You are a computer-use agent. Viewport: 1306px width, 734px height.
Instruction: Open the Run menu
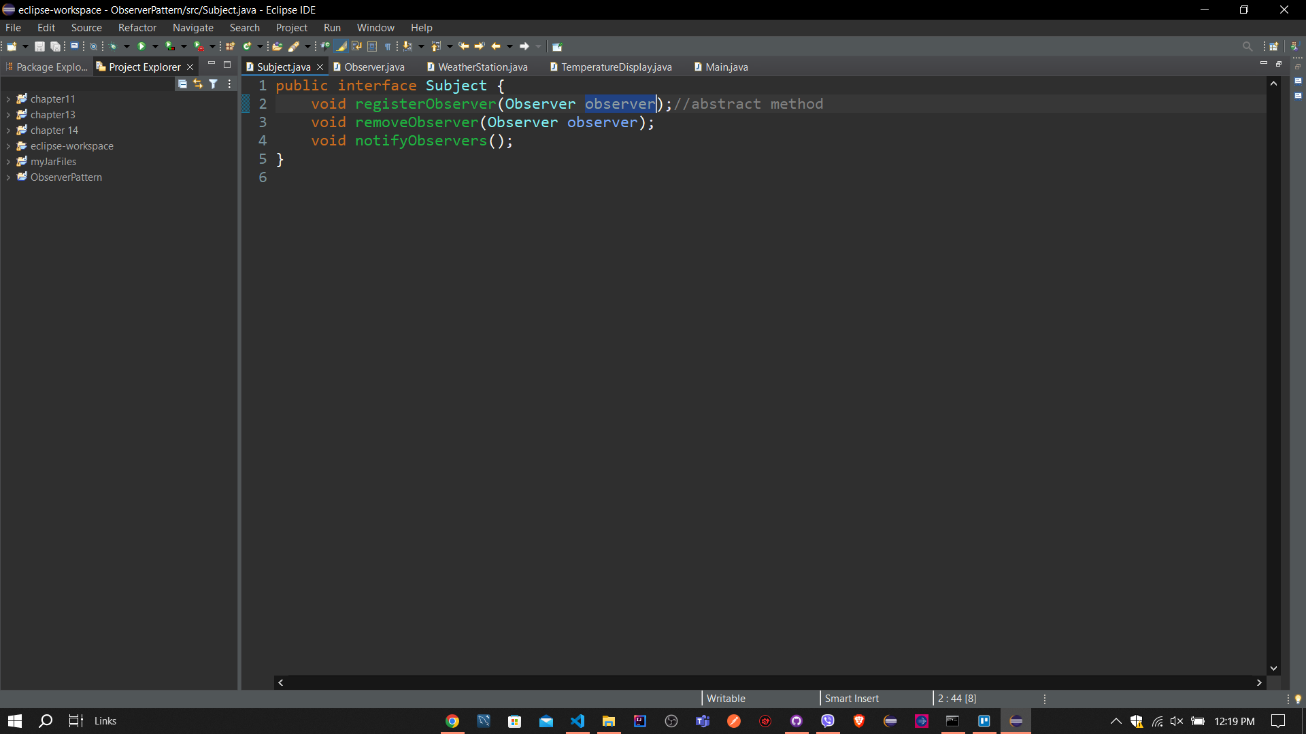click(332, 28)
